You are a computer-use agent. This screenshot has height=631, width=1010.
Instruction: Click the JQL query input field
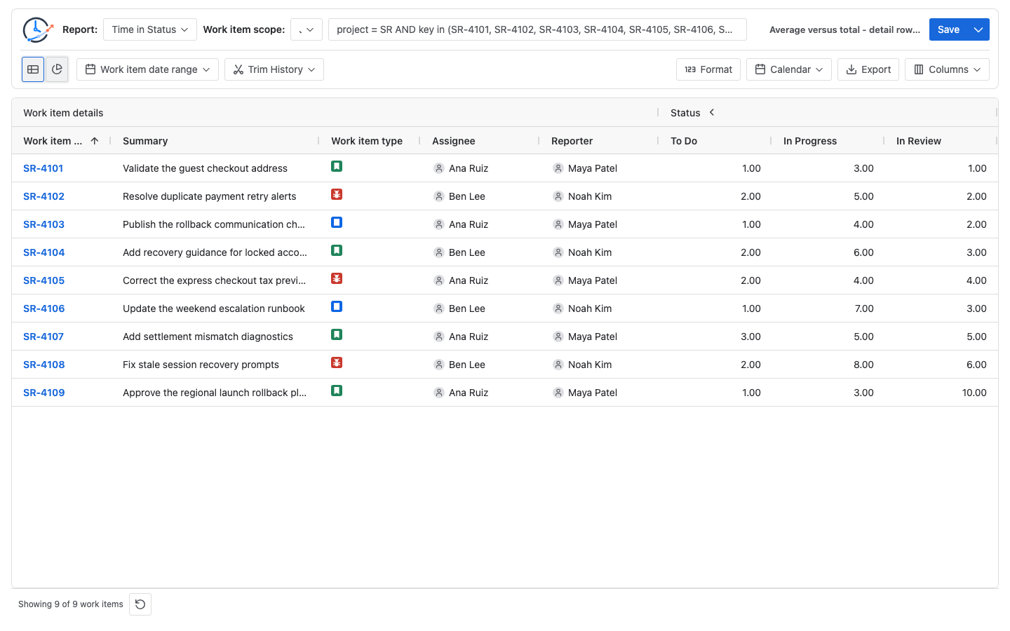[537, 29]
